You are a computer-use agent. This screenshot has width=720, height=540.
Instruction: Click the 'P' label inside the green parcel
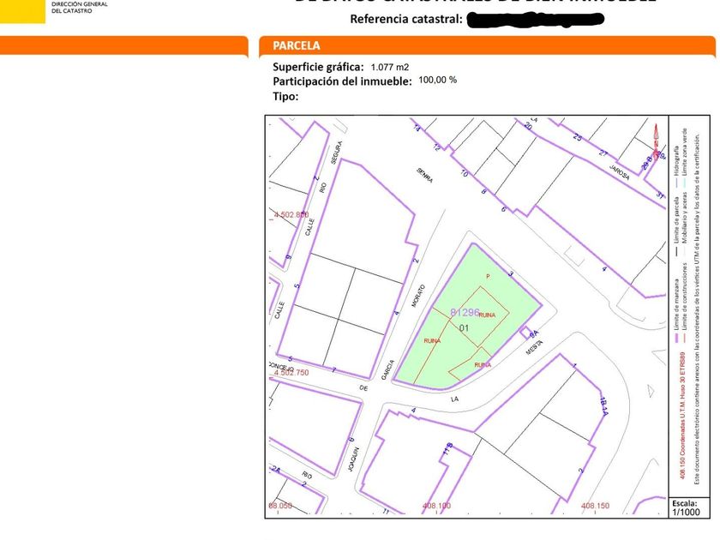488,276
